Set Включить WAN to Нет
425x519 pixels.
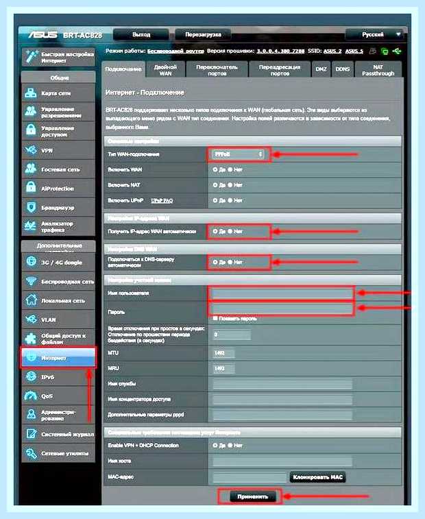[x=230, y=169]
